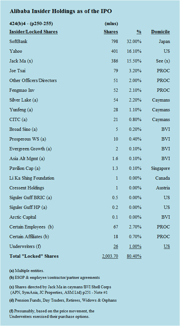
Task: Select the Arctic Capital row label
Action: [23, 217]
